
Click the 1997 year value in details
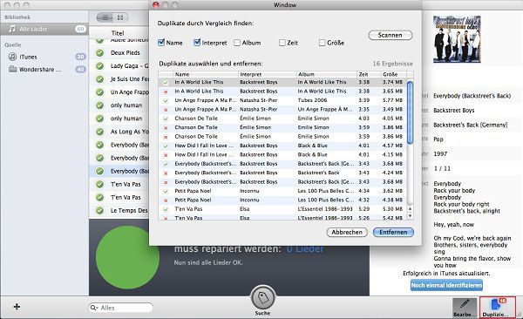(440, 153)
